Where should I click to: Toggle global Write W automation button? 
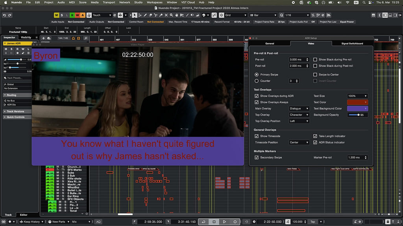pos(78,15)
